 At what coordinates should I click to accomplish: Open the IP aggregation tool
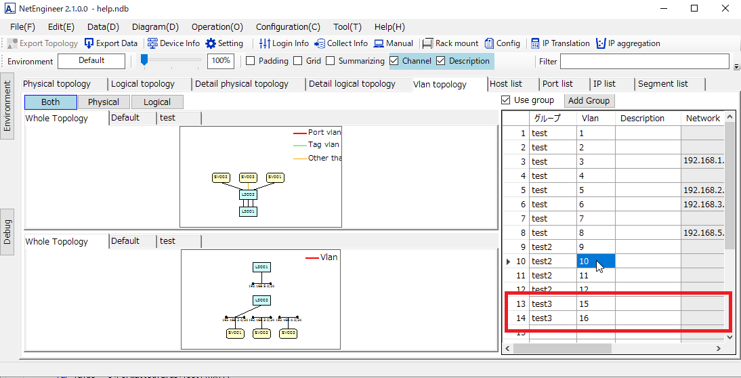601,43
